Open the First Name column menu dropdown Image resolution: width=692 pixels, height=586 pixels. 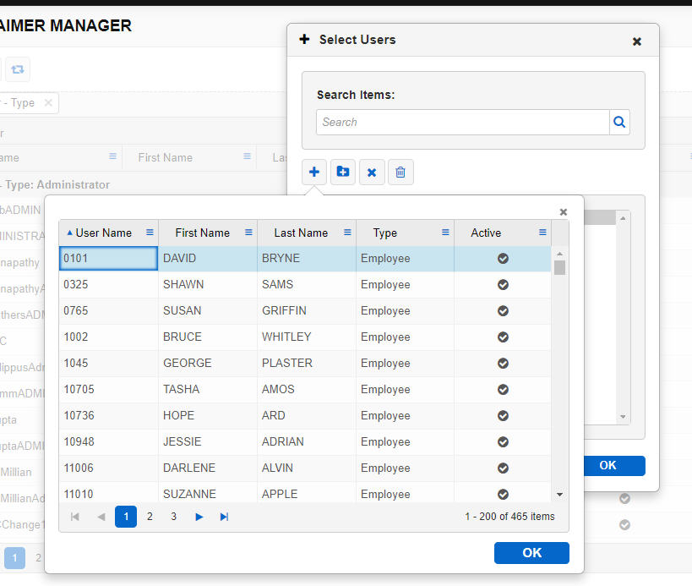(248, 233)
